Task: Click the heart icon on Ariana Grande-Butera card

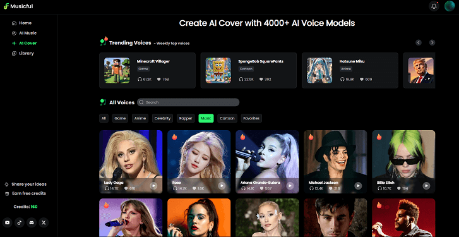Action: pyautogui.click(x=263, y=188)
